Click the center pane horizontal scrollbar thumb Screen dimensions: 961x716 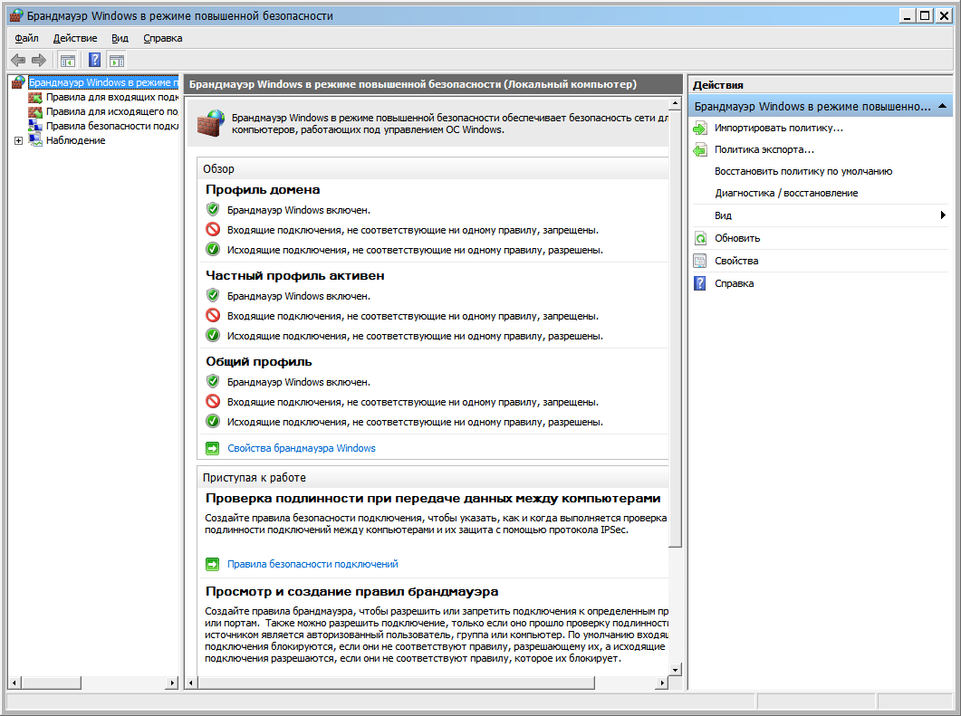click(396, 683)
